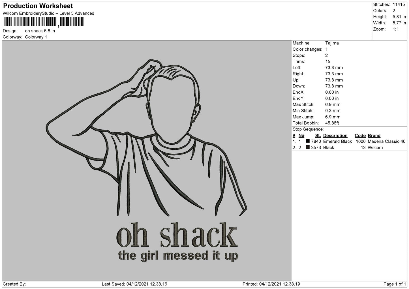Click 'Madeira Classic 40' brand entry
Viewport: 409px width, 289px height.
point(386,142)
